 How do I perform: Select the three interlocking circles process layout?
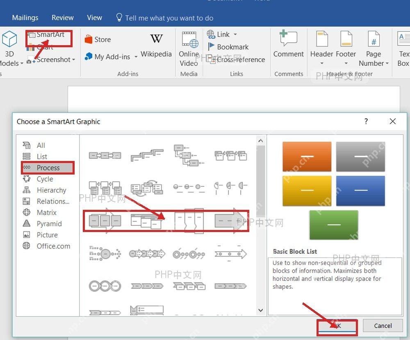105,286
